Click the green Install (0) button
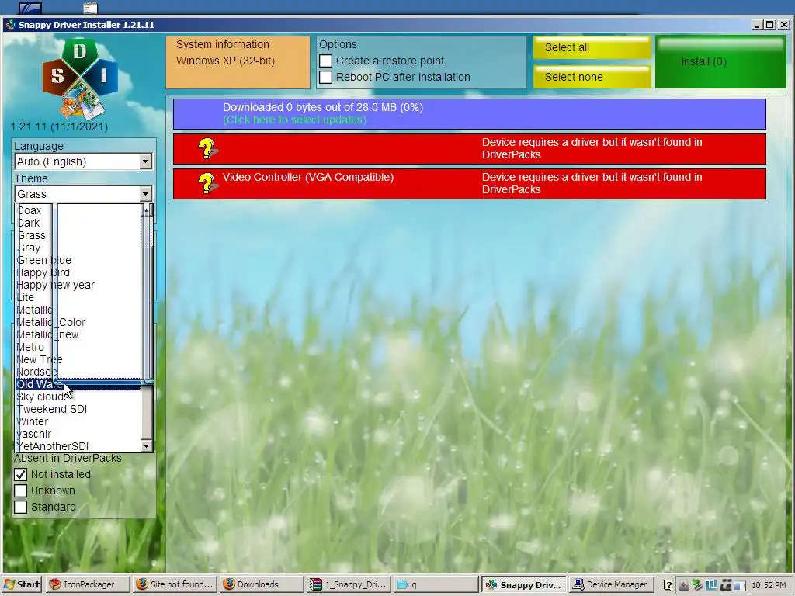Image resolution: width=795 pixels, height=596 pixels. 720,62
